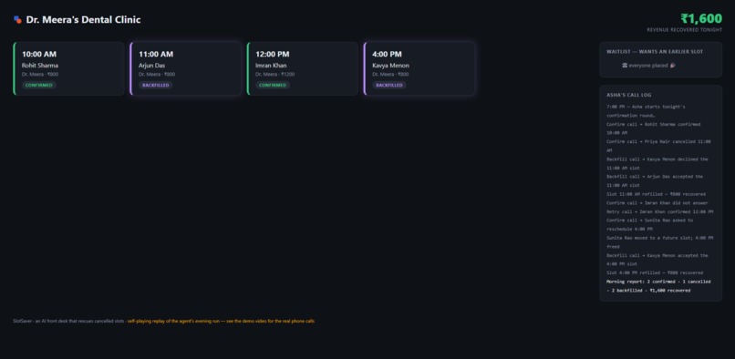
Task: Click the CONFIRMED badge on Rohit Sharma's card
Action: (x=39, y=86)
